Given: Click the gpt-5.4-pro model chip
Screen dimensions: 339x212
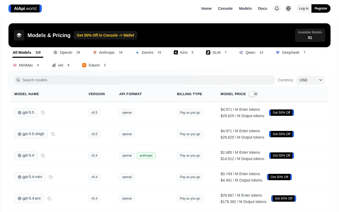Looking at the screenshot, I should point(29,198).
